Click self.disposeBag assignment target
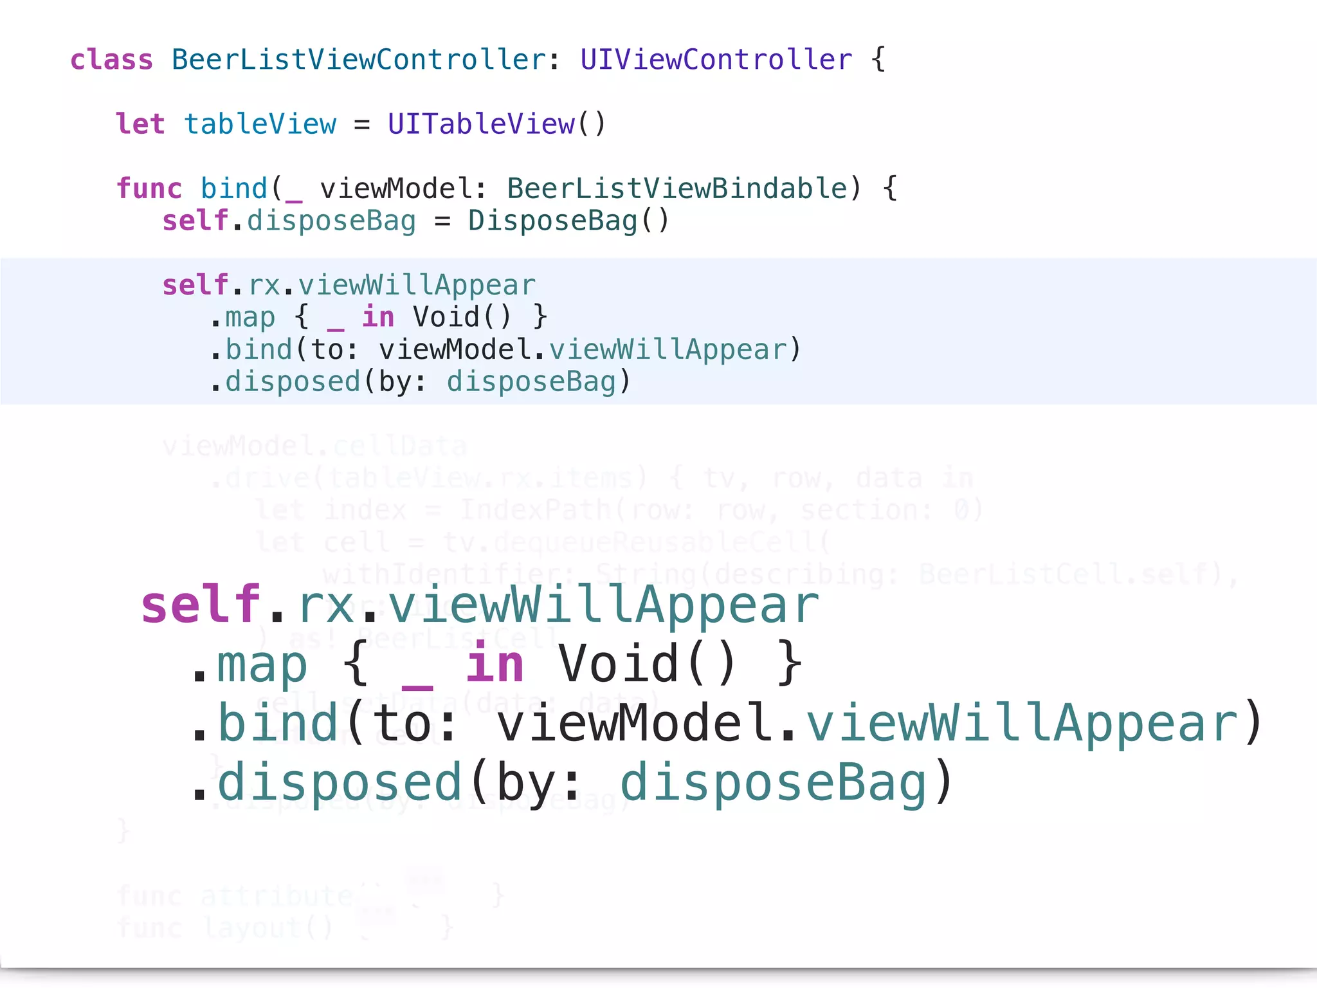Image resolution: width=1317 pixels, height=988 pixels. [x=289, y=221]
